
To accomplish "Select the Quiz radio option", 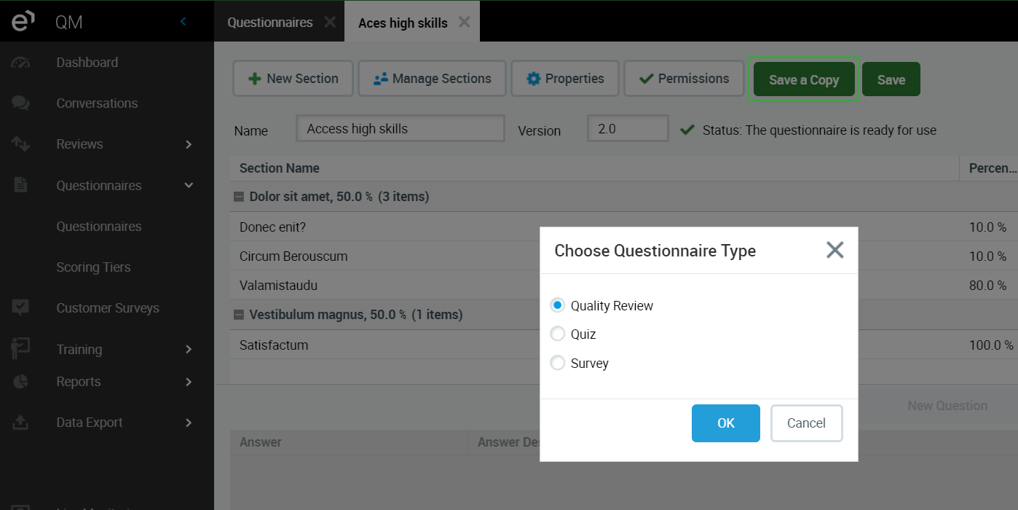I will click(558, 334).
